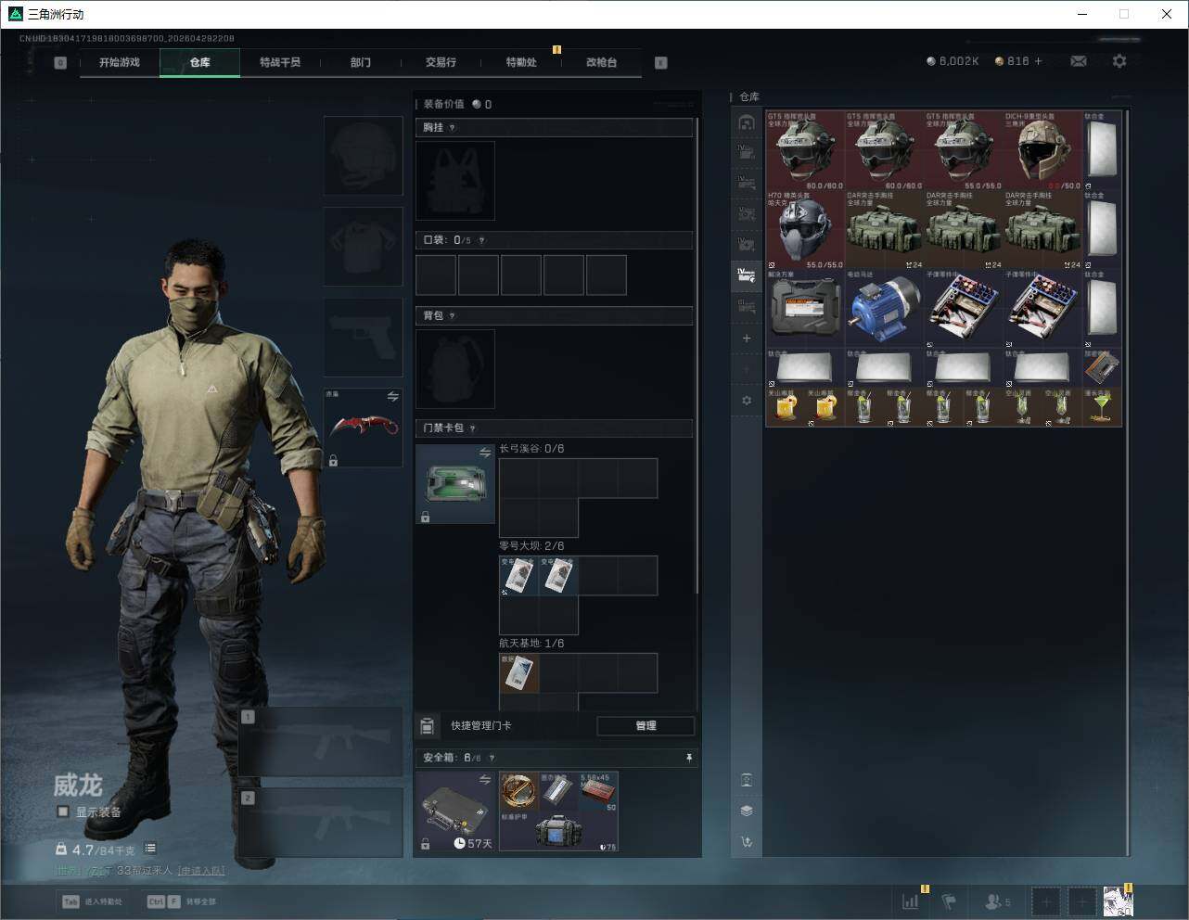Viewport: 1189px width, 920px height.
Task: Toggle the pin icon on the 安全箱 header
Action: pos(688,758)
